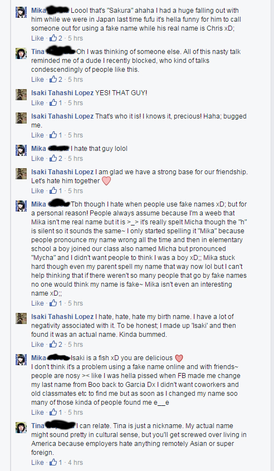Click the heart emoji after "you are delicious"

point(179,359)
